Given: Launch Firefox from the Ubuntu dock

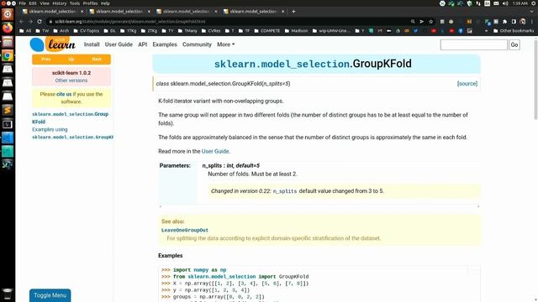Looking at the screenshot, I should [8, 28].
